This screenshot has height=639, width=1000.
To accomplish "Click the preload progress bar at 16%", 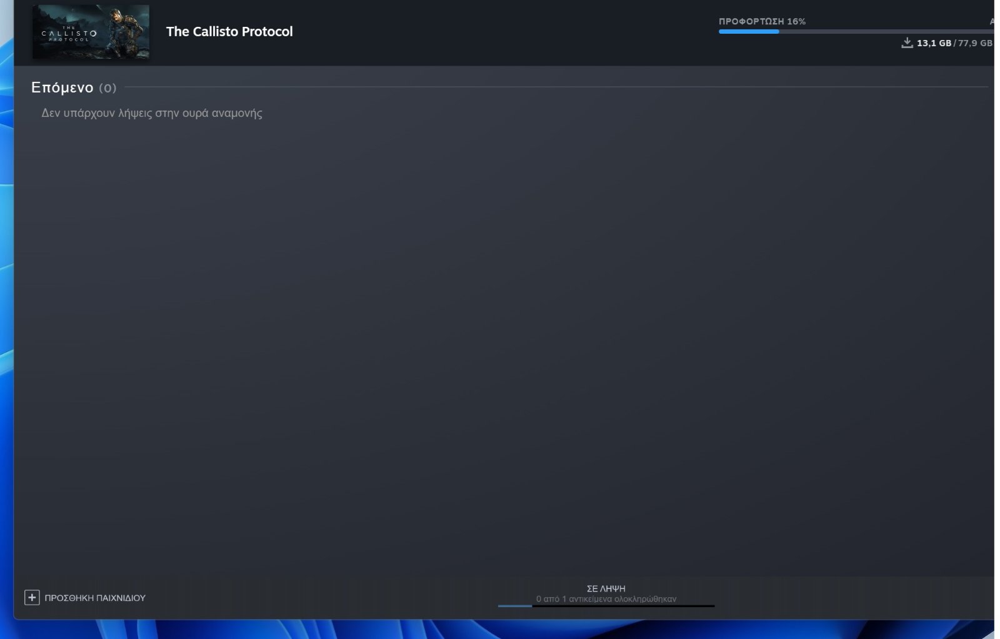I will click(856, 31).
